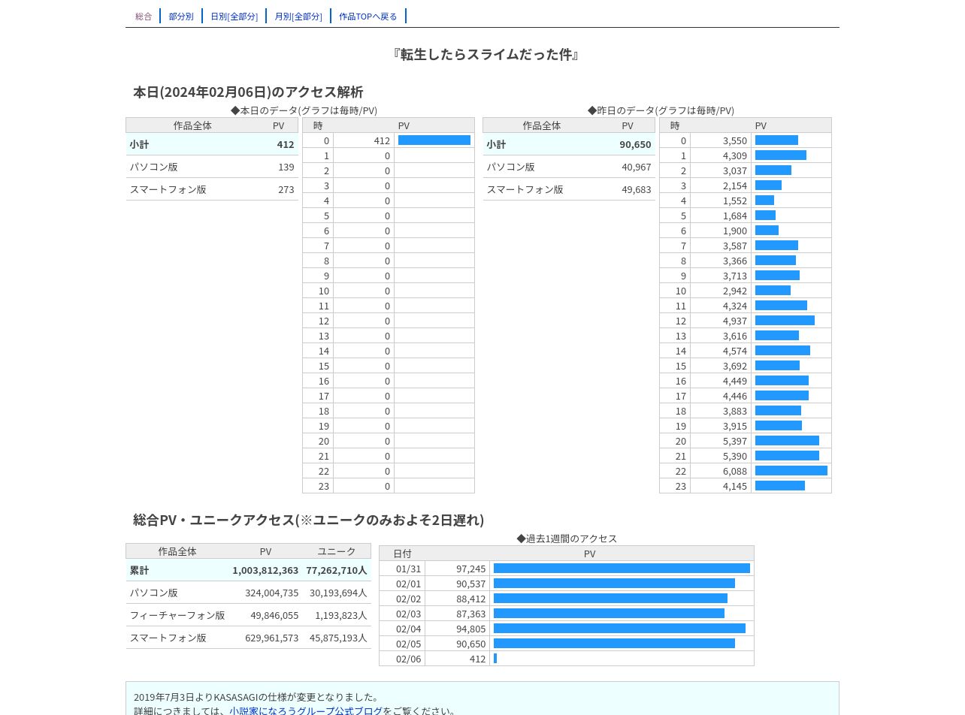Click the 累計 total row
The image size is (965, 715).
(x=248, y=570)
